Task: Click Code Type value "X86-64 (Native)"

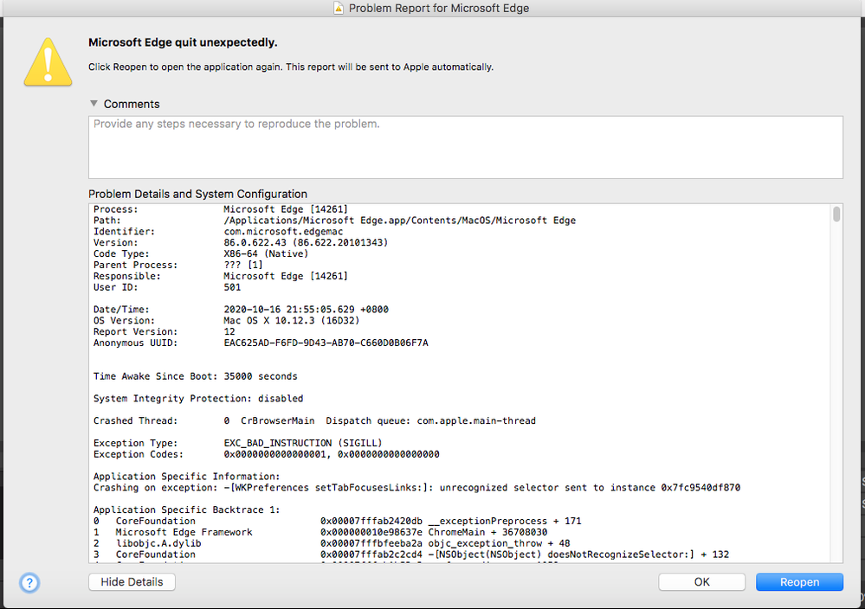Action: click(x=266, y=253)
